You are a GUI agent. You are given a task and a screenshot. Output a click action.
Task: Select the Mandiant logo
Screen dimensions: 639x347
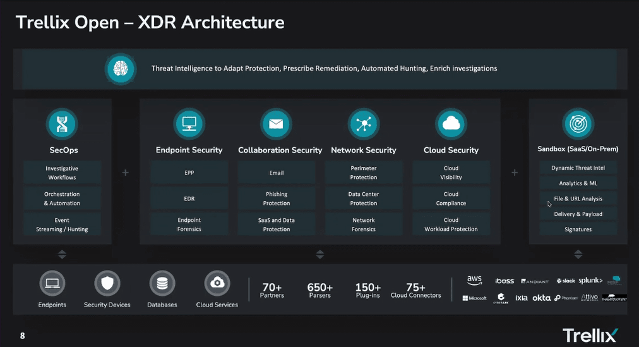coord(535,281)
